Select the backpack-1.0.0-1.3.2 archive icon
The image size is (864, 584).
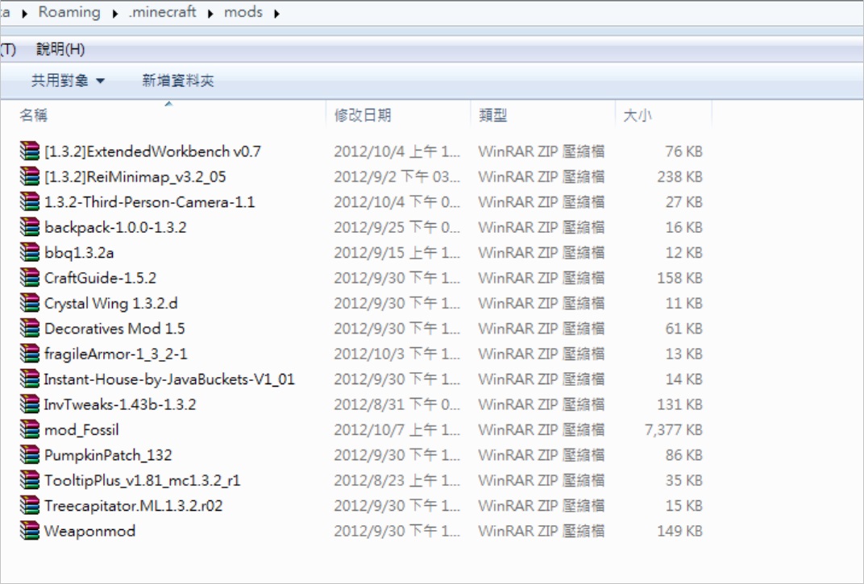[x=30, y=227]
